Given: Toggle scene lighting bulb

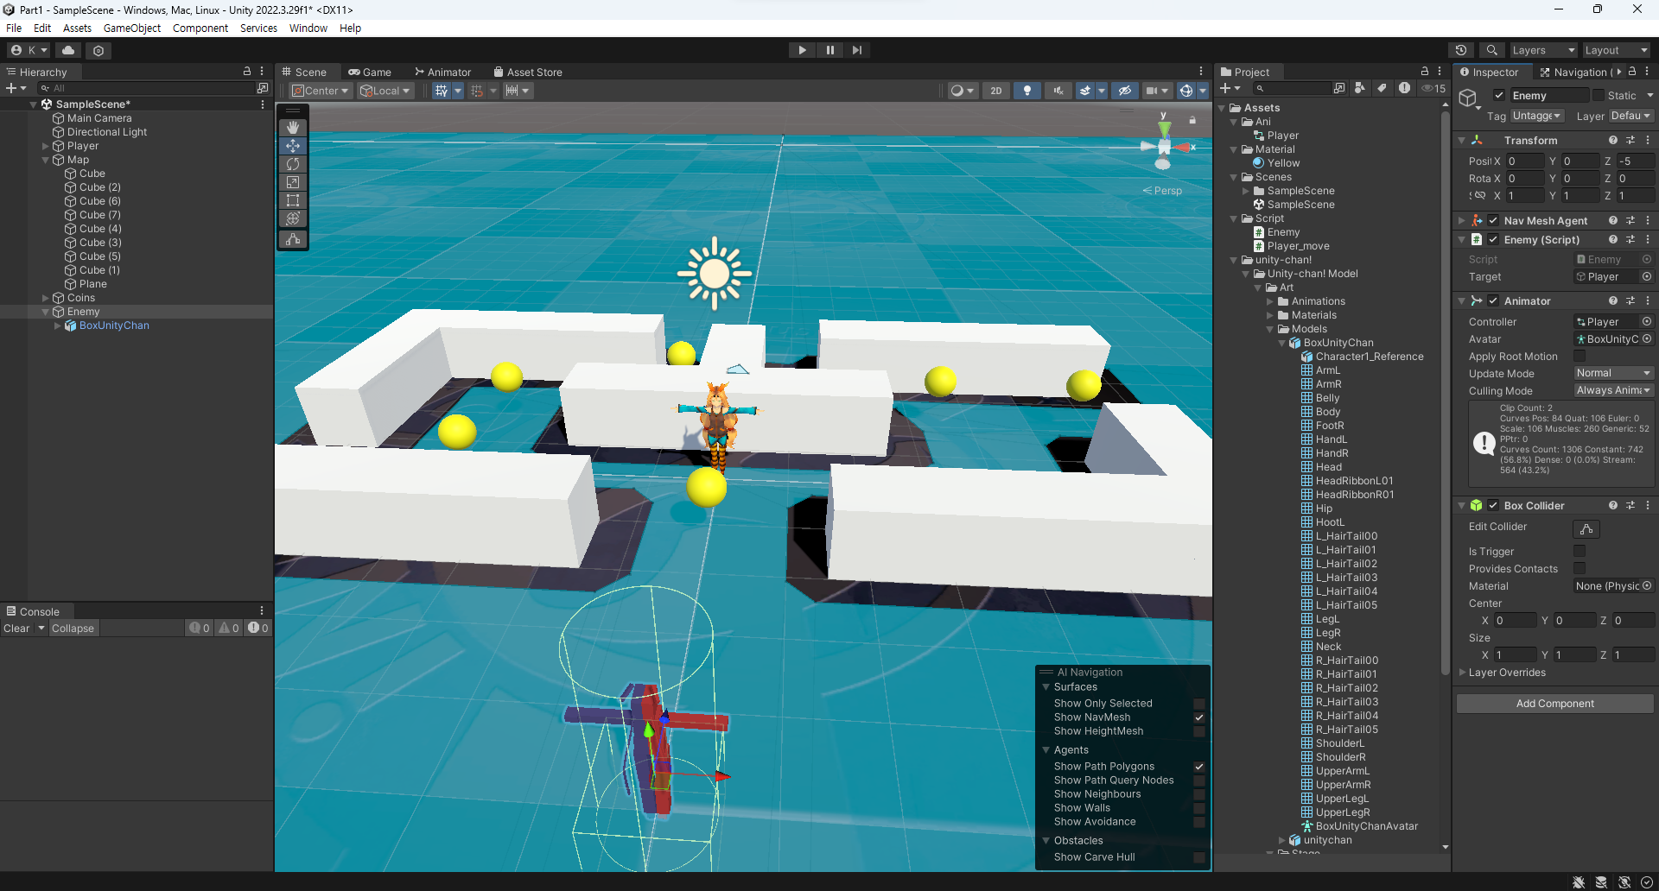Looking at the screenshot, I should 1027,91.
